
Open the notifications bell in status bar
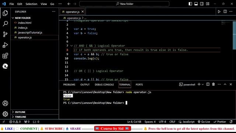tap(231, 122)
